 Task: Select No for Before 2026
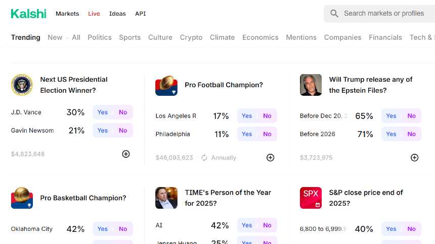(412, 134)
